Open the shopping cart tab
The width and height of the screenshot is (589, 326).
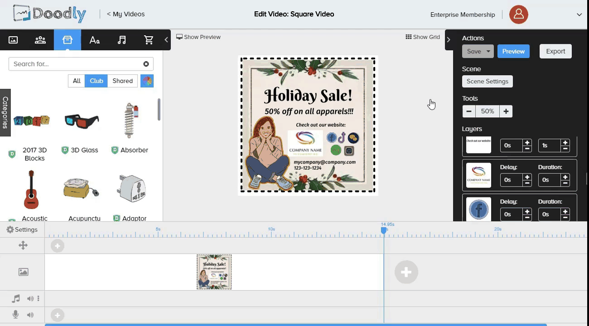tap(149, 40)
